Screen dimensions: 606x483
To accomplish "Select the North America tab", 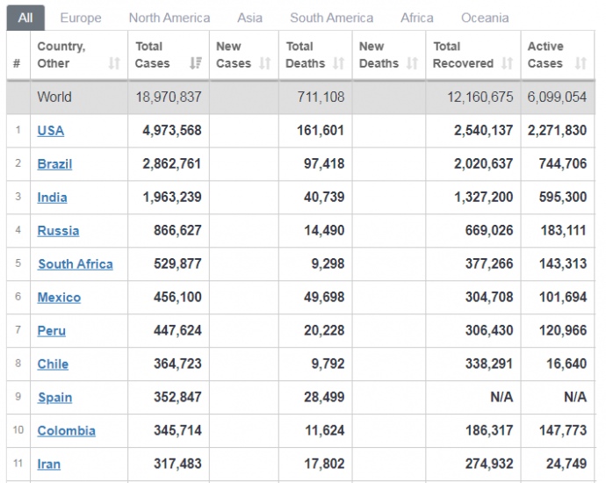I will click(169, 18).
